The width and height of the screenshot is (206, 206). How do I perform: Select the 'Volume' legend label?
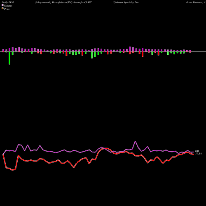[8, 6]
